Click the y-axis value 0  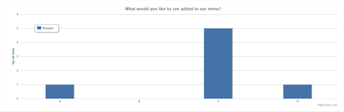(x=17, y=99)
